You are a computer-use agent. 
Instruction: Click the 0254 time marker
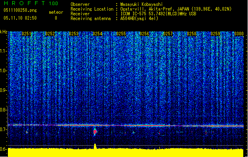(x=97, y=34)
